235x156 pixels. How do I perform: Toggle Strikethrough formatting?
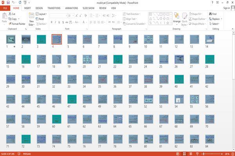[x=67, y=22]
